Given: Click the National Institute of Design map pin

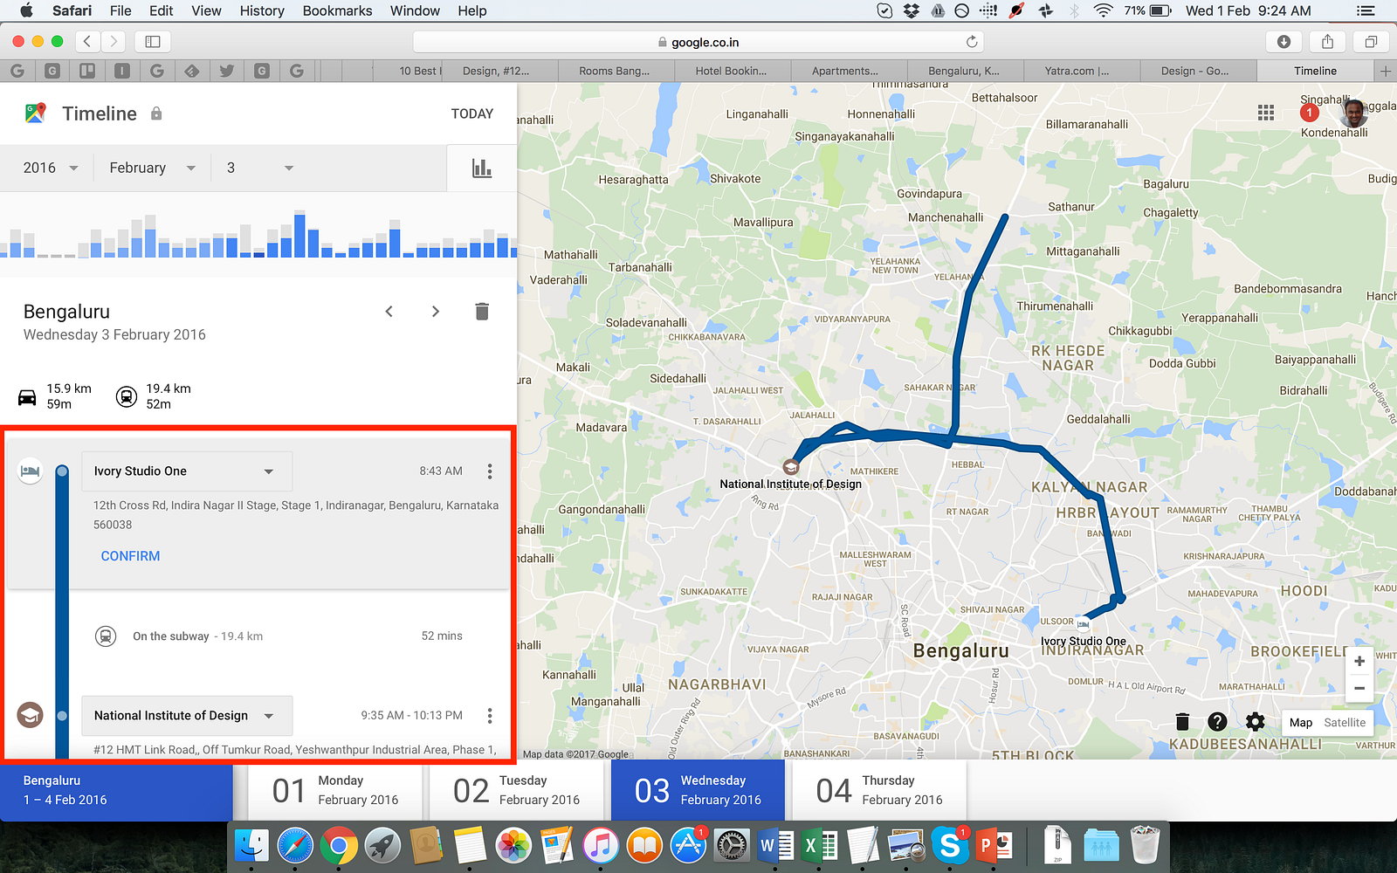Looking at the screenshot, I should [x=791, y=466].
